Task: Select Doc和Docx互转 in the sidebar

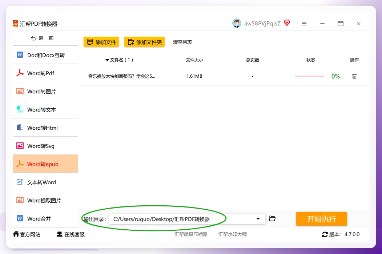Action: 45,55
